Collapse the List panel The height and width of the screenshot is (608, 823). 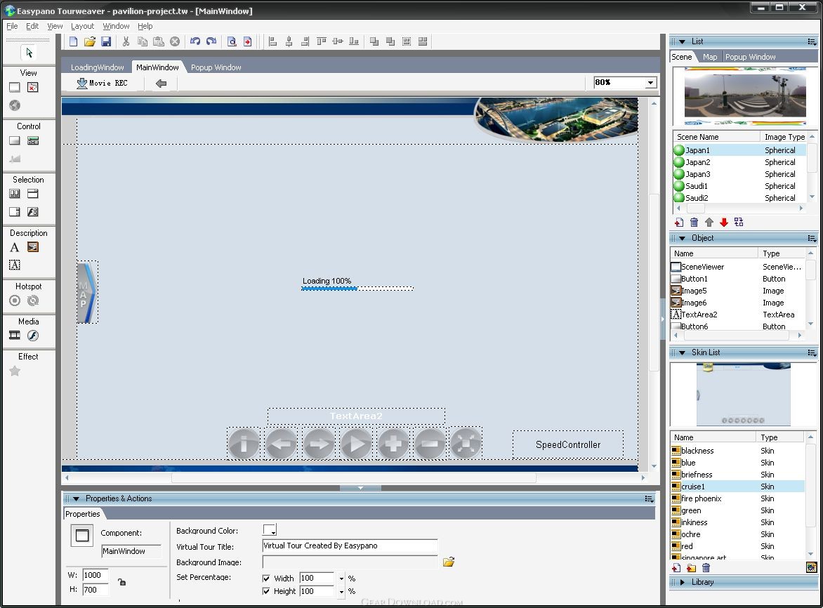pyautogui.click(x=682, y=41)
